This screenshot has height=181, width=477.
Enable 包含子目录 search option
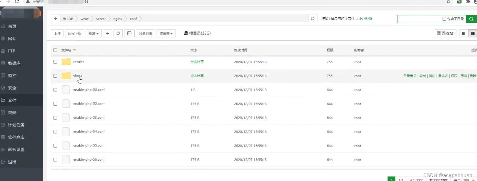pos(444,19)
